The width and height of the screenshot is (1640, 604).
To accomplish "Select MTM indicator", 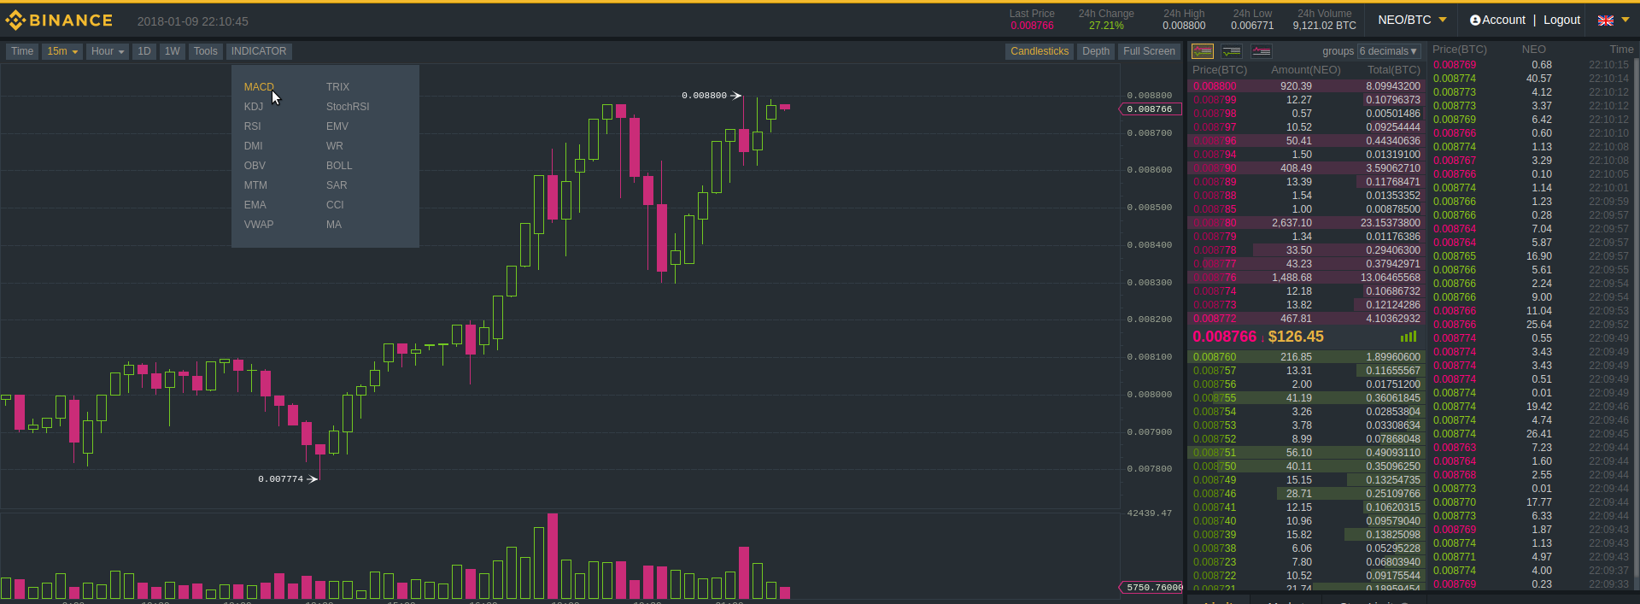I will [x=255, y=185].
